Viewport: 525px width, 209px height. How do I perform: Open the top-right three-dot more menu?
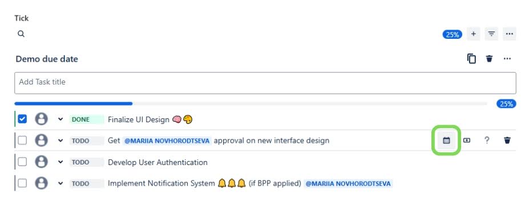[509, 34]
